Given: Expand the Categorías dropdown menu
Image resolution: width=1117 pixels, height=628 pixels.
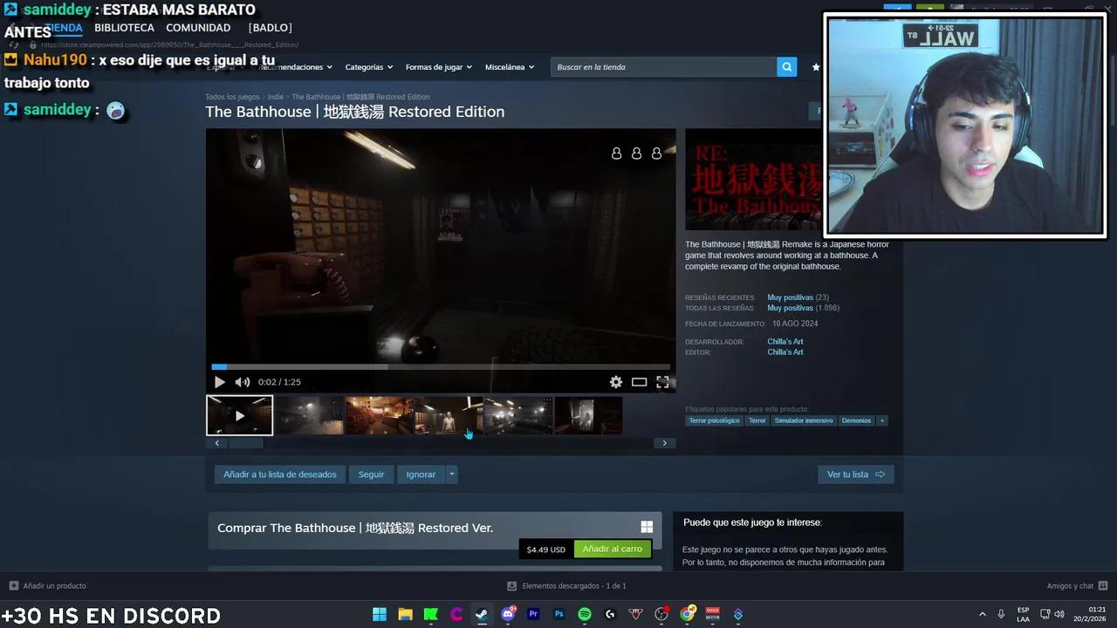Looking at the screenshot, I should (368, 67).
